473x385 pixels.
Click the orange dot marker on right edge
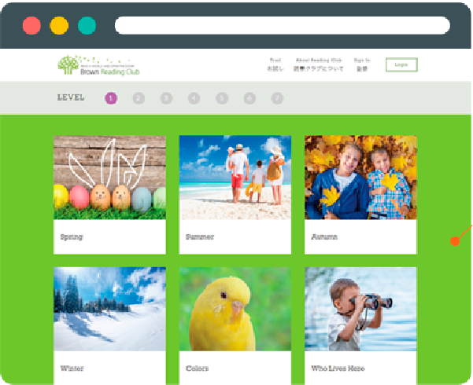tap(455, 240)
